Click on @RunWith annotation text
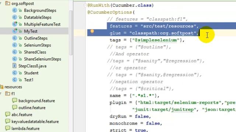This screenshot has height=132, width=236. (98, 5)
